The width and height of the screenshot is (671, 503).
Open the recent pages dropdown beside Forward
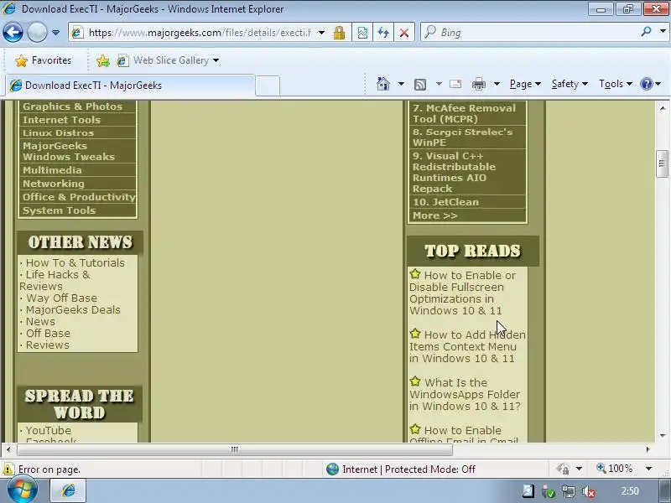pyautogui.click(x=55, y=33)
